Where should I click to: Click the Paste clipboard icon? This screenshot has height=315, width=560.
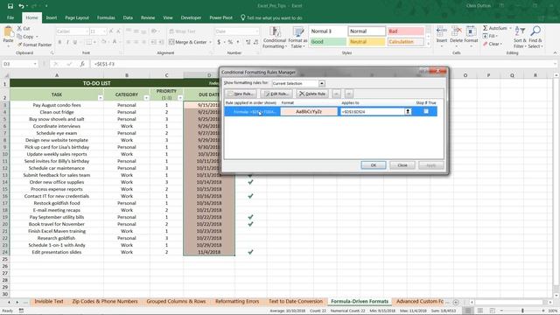(8, 32)
